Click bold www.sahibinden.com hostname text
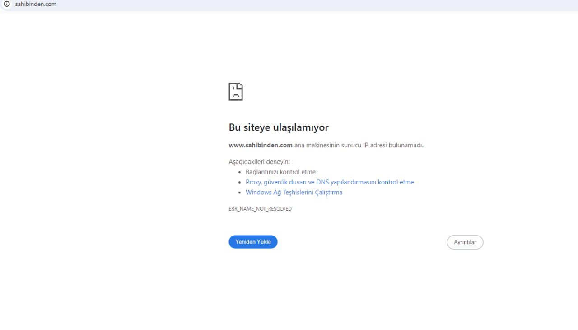 click(261, 145)
